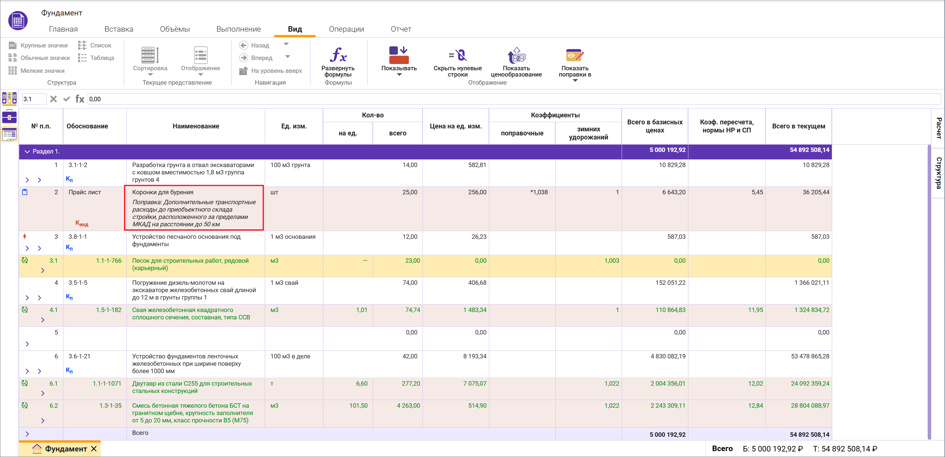
Task: Select the binders icon in the left sidebar
Action: click(9, 99)
